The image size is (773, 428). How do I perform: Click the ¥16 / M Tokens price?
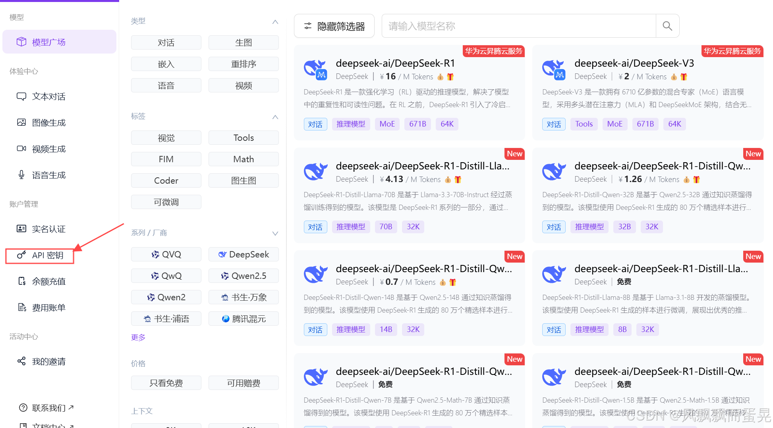click(x=406, y=77)
